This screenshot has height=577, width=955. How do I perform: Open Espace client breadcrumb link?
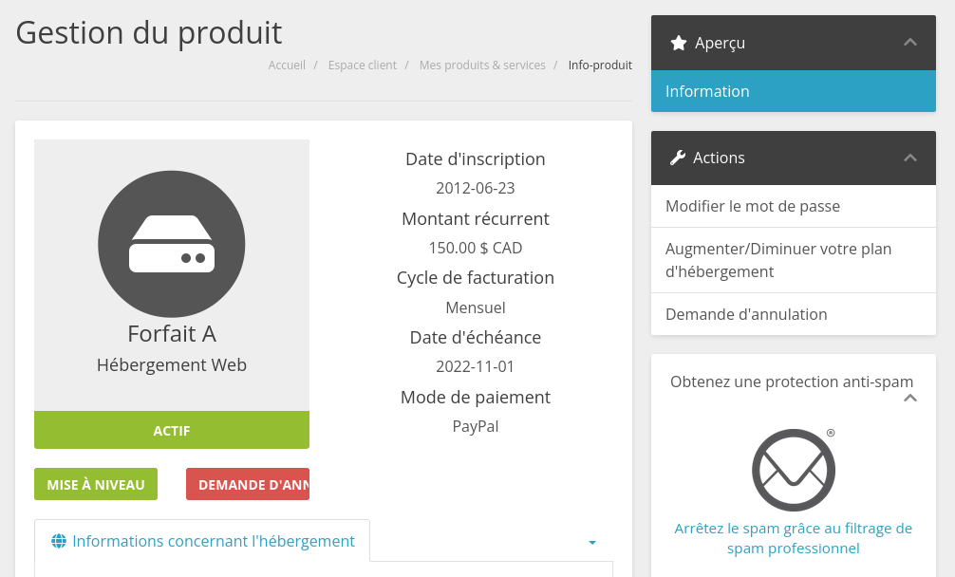[x=363, y=65]
